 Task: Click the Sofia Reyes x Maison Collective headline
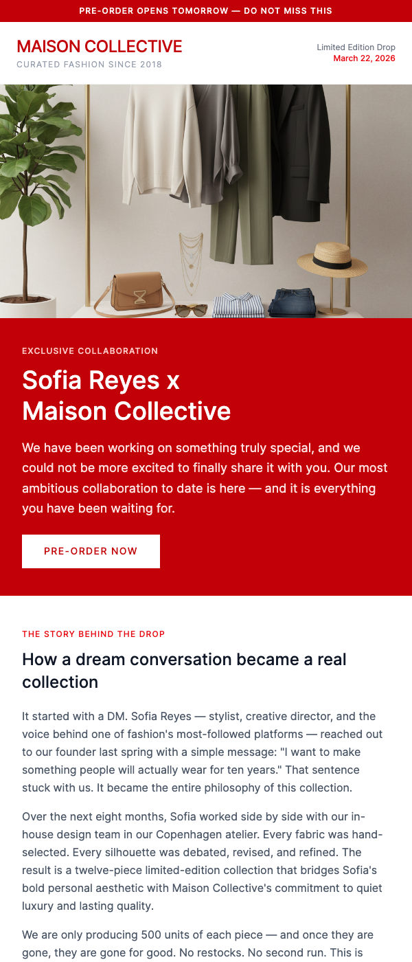(x=126, y=394)
